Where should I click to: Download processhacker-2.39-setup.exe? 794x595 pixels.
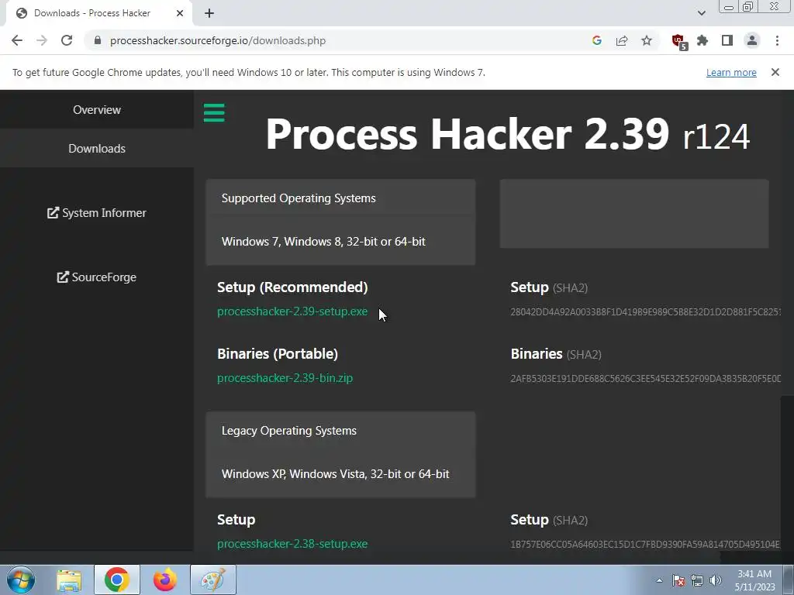point(292,311)
